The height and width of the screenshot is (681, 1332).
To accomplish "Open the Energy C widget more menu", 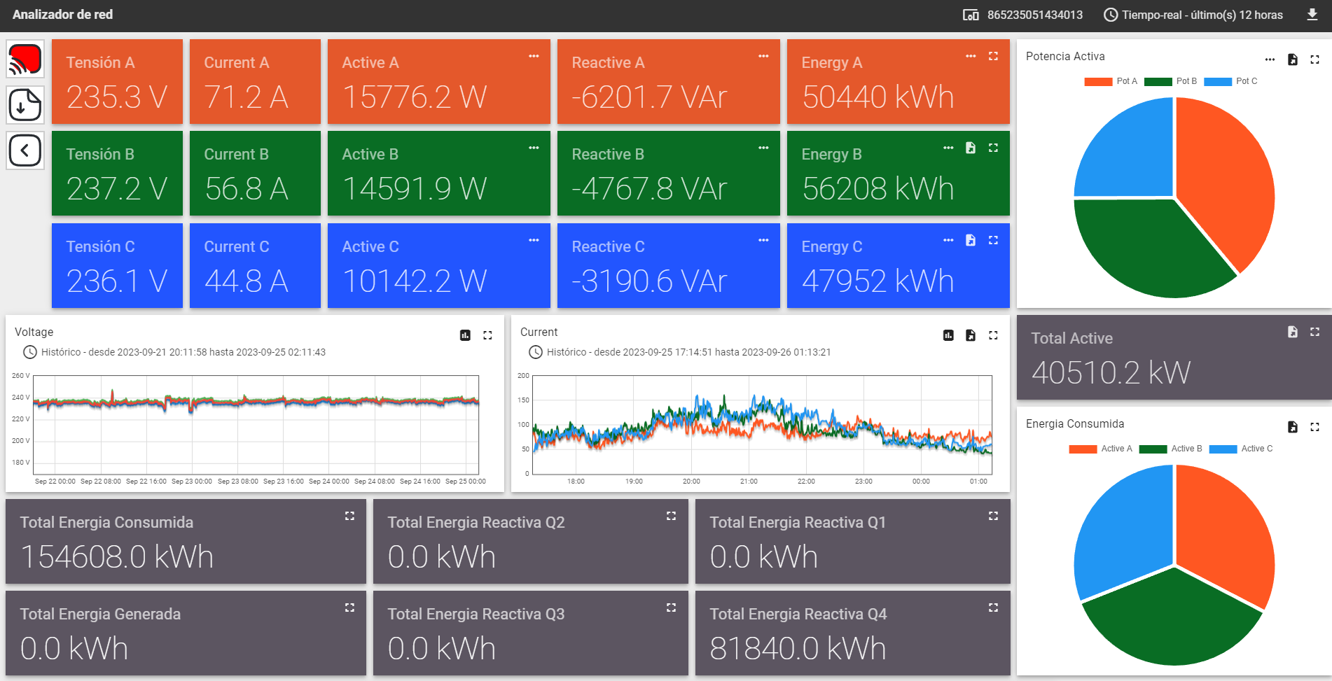I will tap(948, 240).
